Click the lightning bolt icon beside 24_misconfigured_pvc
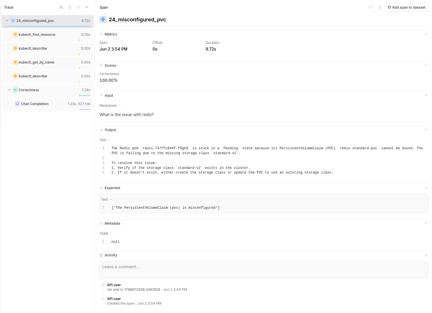 click(13, 20)
